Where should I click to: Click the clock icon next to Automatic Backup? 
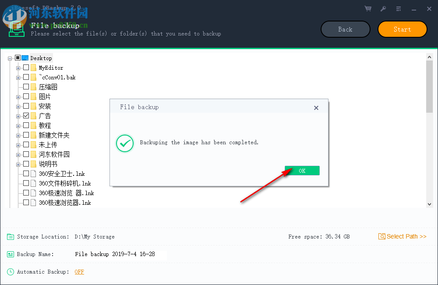coord(11,271)
